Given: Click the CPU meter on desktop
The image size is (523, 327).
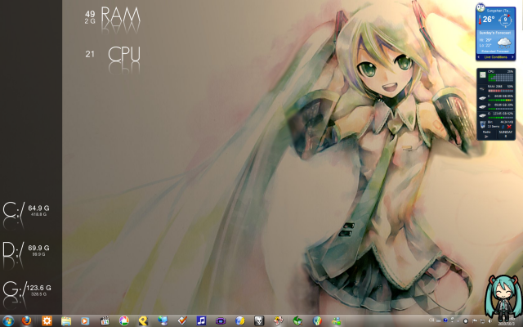Looking at the screenshot, I should [123, 55].
